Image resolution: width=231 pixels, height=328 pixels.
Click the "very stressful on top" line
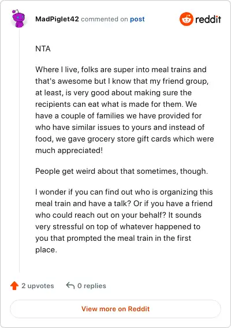tap(118, 226)
